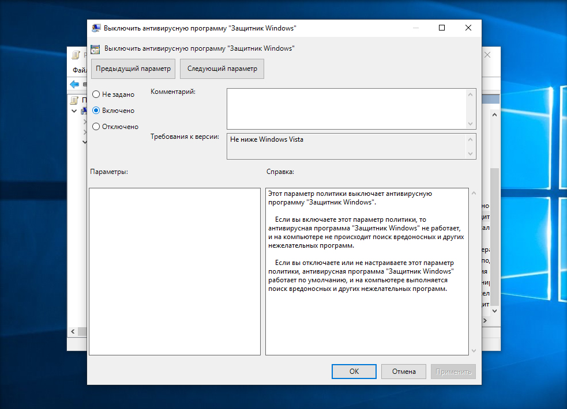Collapse the expanded tree node in the editor
This screenshot has width=567, height=409.
point(74,111)
